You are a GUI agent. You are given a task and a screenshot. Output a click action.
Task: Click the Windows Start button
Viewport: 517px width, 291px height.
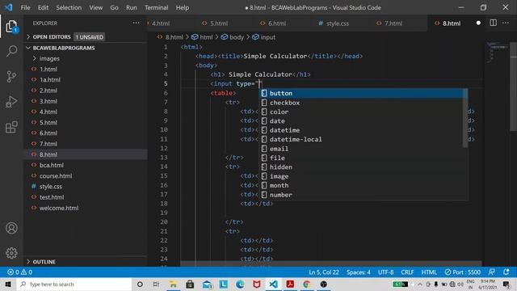pos(8,284)
